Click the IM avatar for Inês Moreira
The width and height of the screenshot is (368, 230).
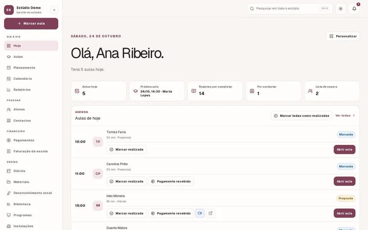pyautogui.click(x=98, y=205)
